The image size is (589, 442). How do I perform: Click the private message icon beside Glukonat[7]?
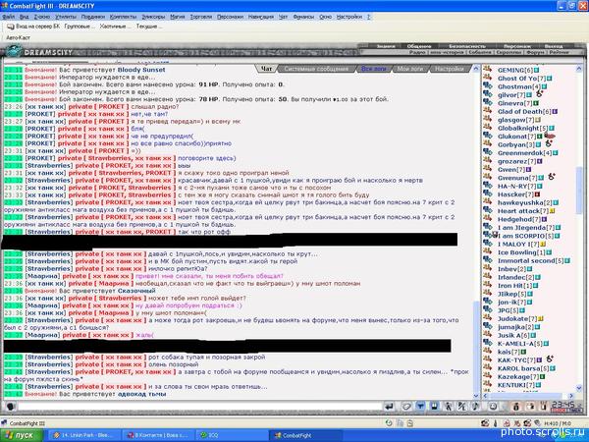488,136
